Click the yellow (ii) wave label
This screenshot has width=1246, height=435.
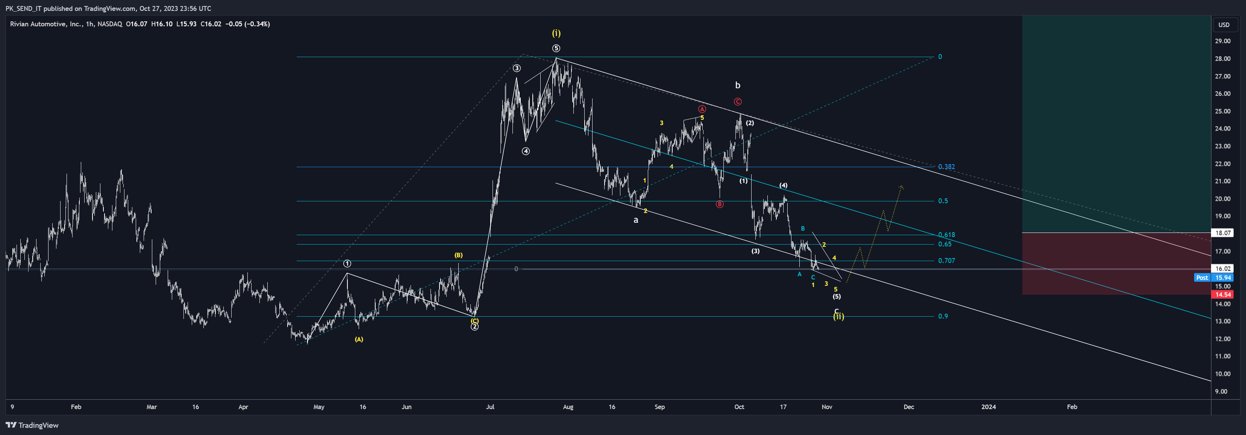838,317
